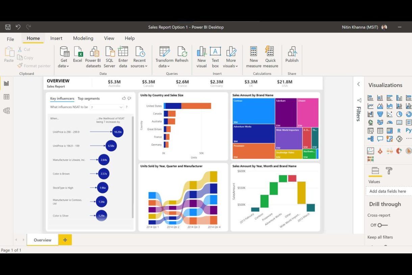Select the slicer visualization
Viewport: 412px width, 275px height.
click(370, 131)
